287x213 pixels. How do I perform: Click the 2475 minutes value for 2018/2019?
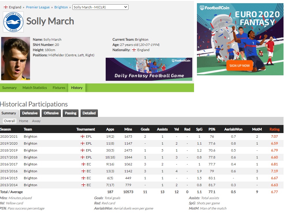128,150
